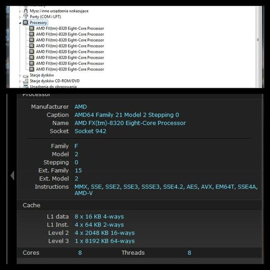Image resolution: width=270 pixels, height=270 pixels.
Task: Click the port connector icon beside Porty (COM i LPT)
Action: coord(26,17)
